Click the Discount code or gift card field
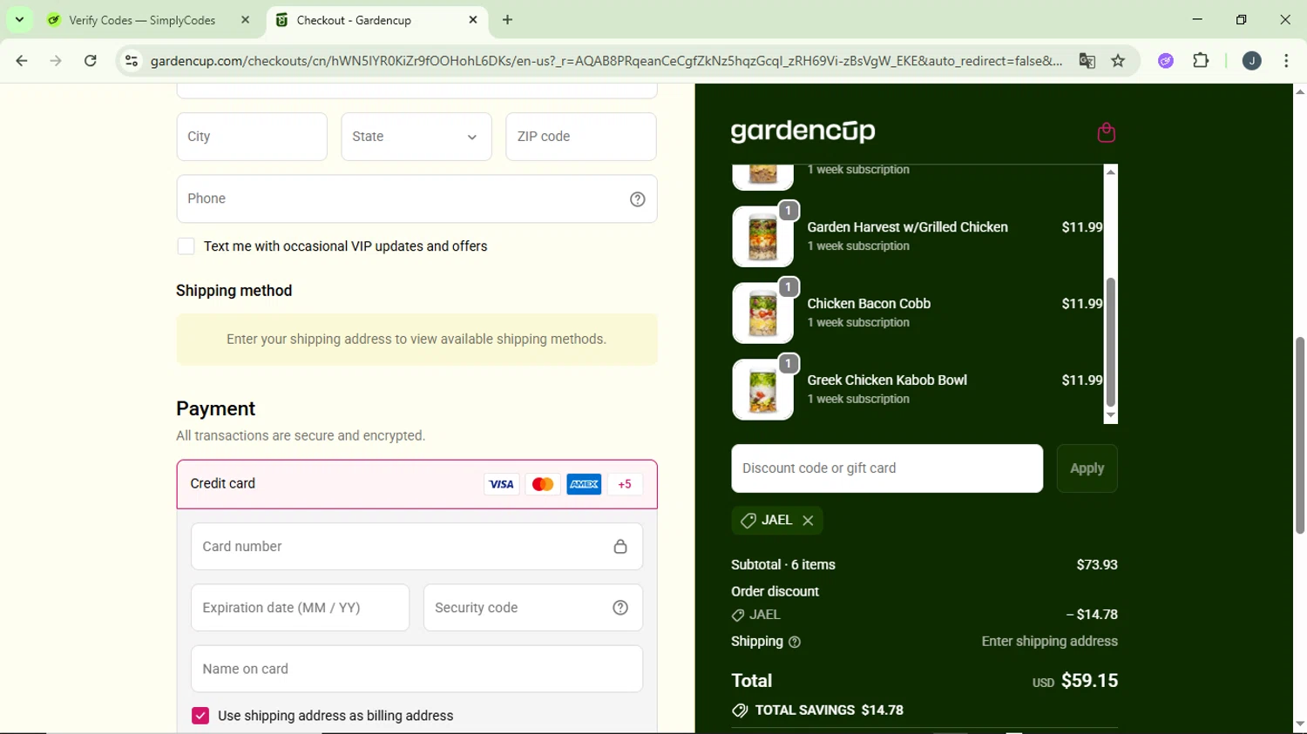Viewport: 1307px width, 734px height. (x=887, y=468)
